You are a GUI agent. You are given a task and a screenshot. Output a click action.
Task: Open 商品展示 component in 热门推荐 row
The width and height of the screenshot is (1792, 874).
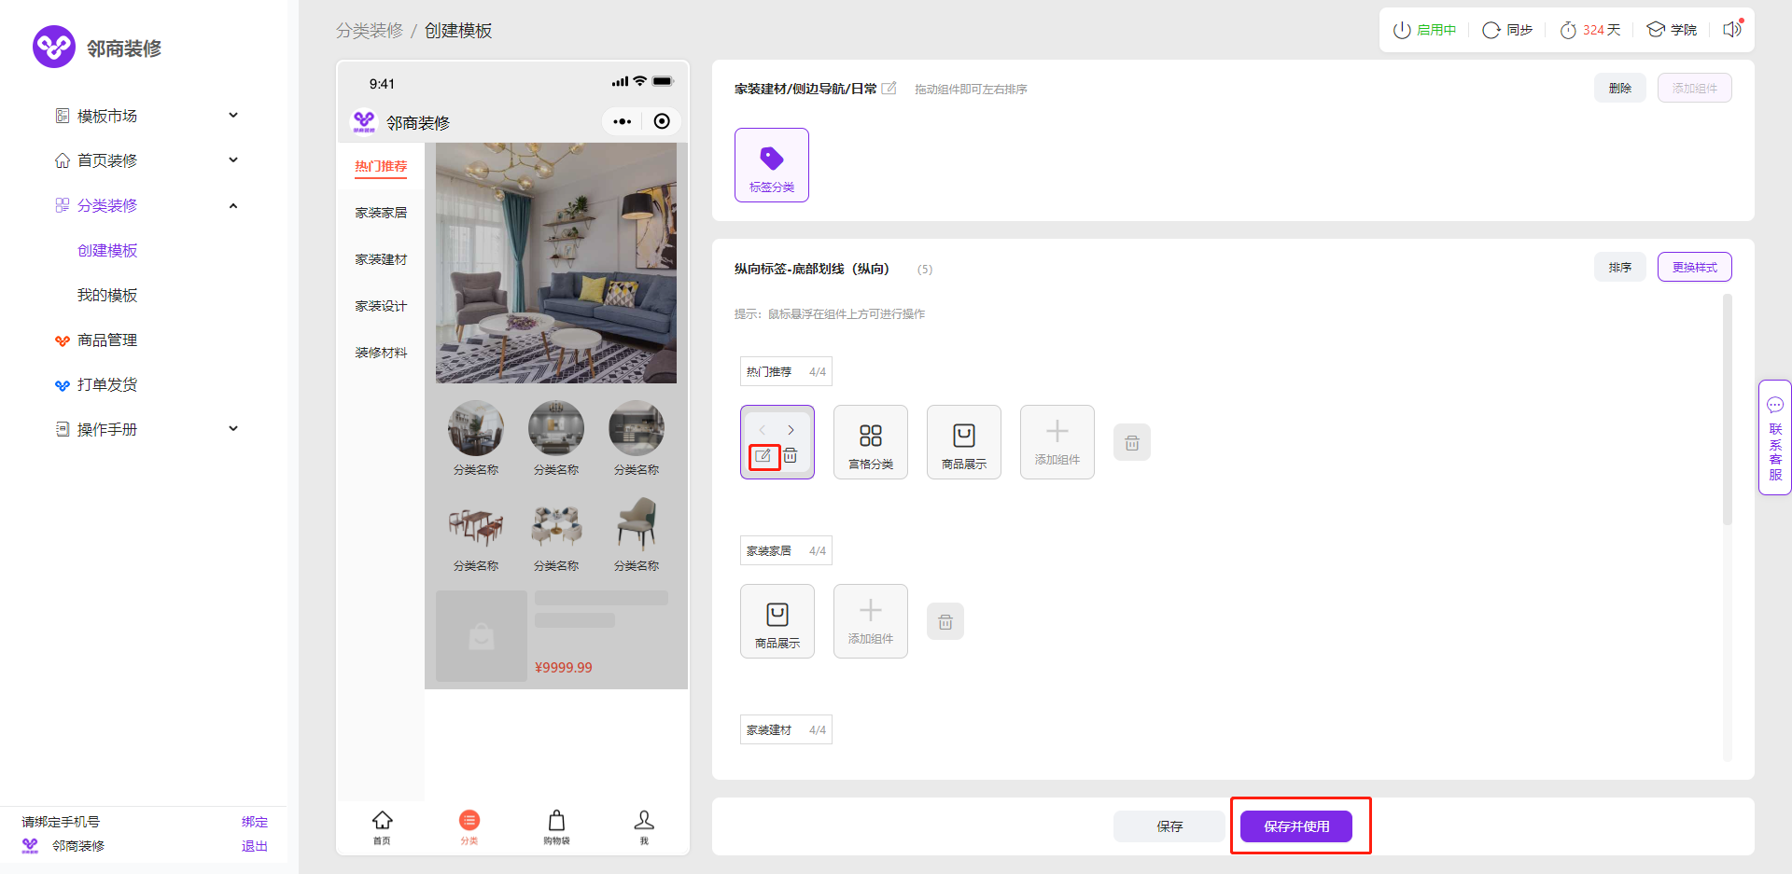964,442
